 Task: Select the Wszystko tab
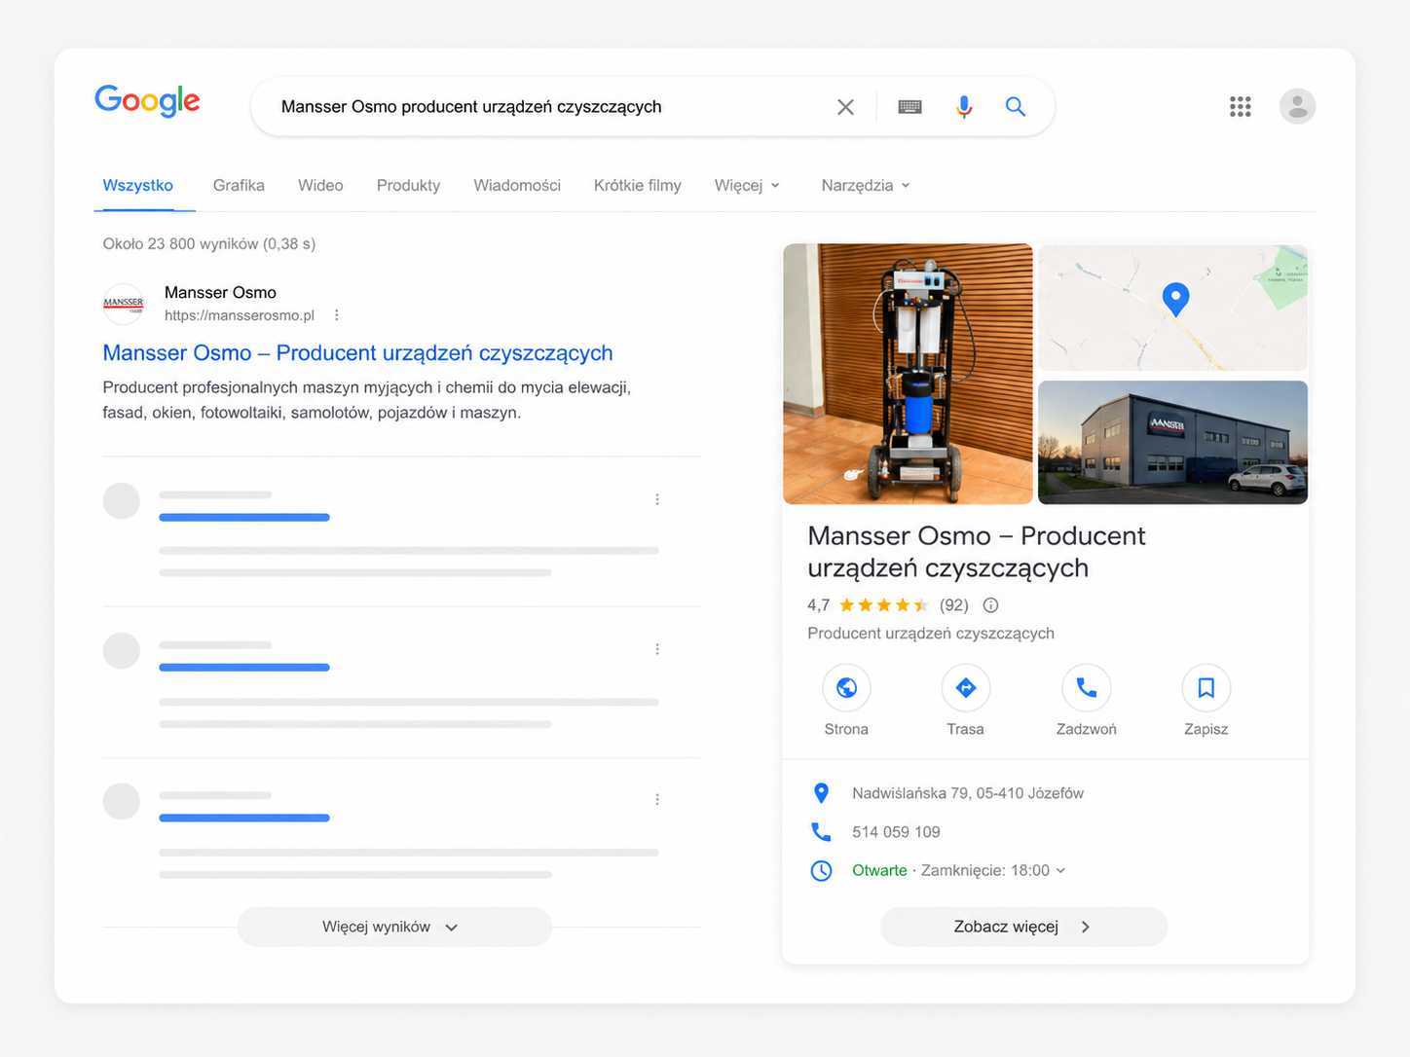pos(138,185)
